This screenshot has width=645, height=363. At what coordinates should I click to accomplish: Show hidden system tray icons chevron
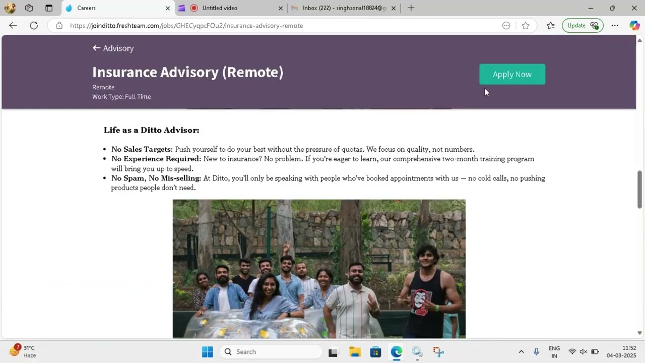click(x=521, y=352)
